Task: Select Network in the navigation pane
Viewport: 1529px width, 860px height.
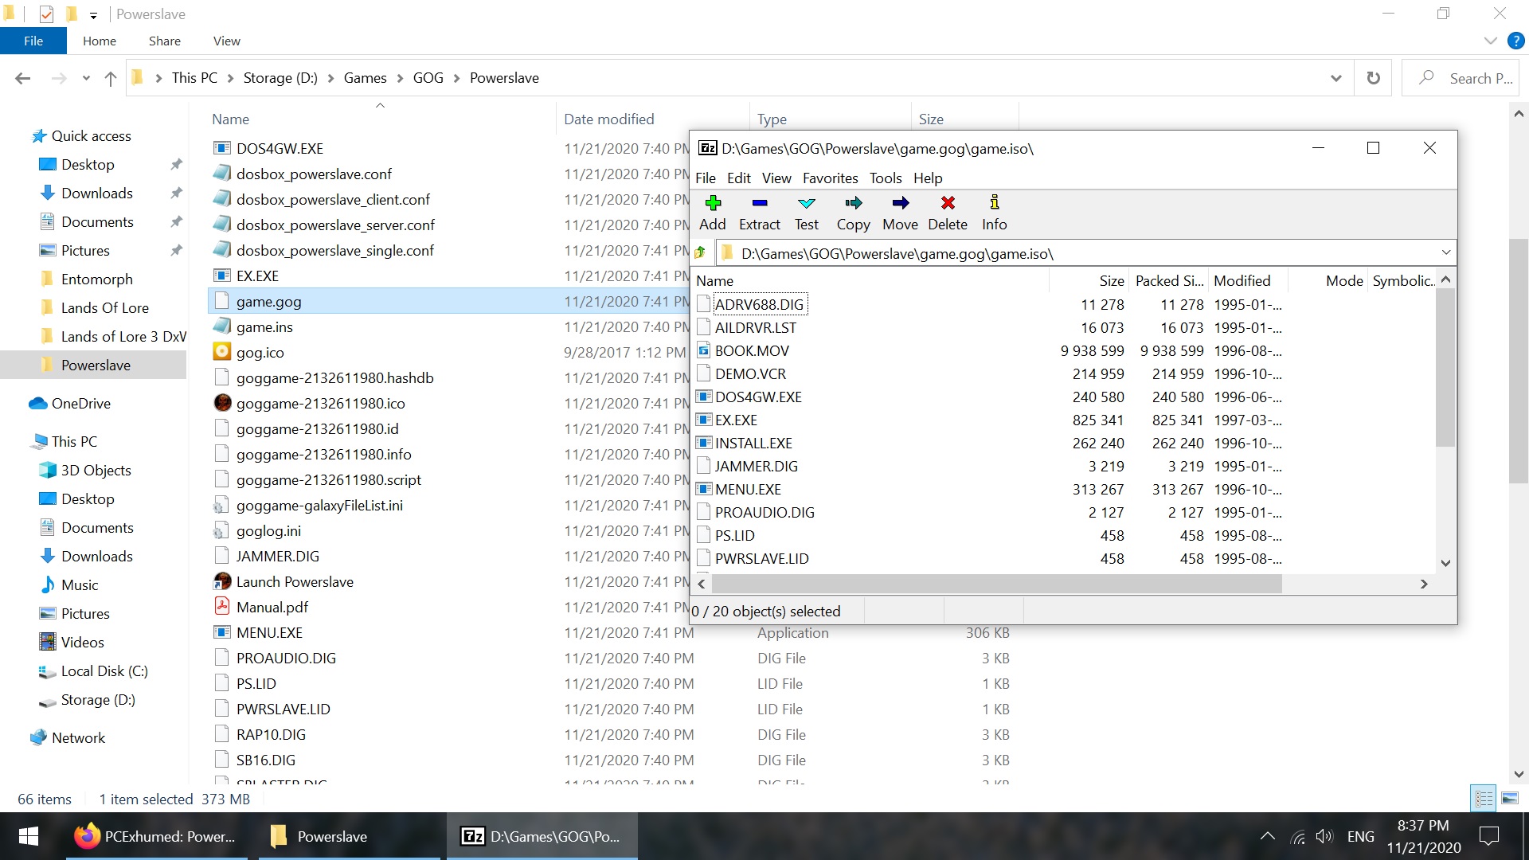Action: tap(78, 738)
